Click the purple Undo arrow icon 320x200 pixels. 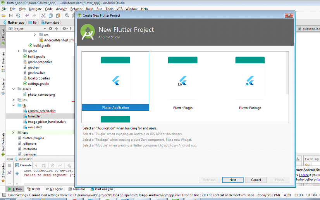(27, 16)
